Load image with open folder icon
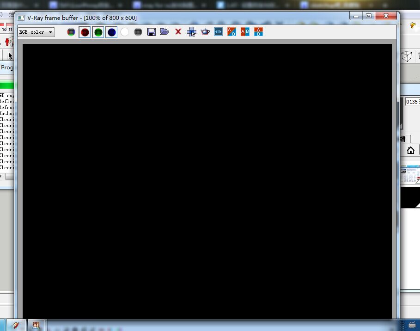The height and width of the screenshot is (331, 420). click(x=165, y=31)
